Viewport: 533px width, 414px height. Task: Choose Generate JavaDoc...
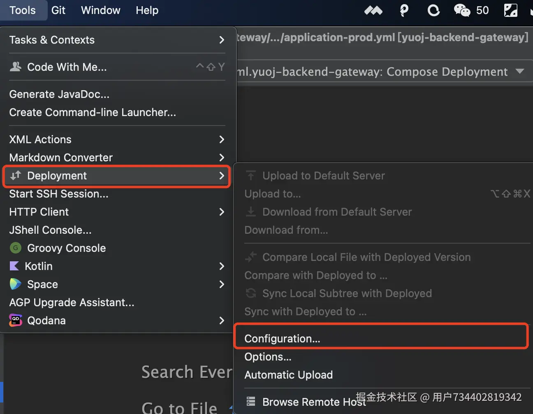pyautogui.click(x=117, y=94)
